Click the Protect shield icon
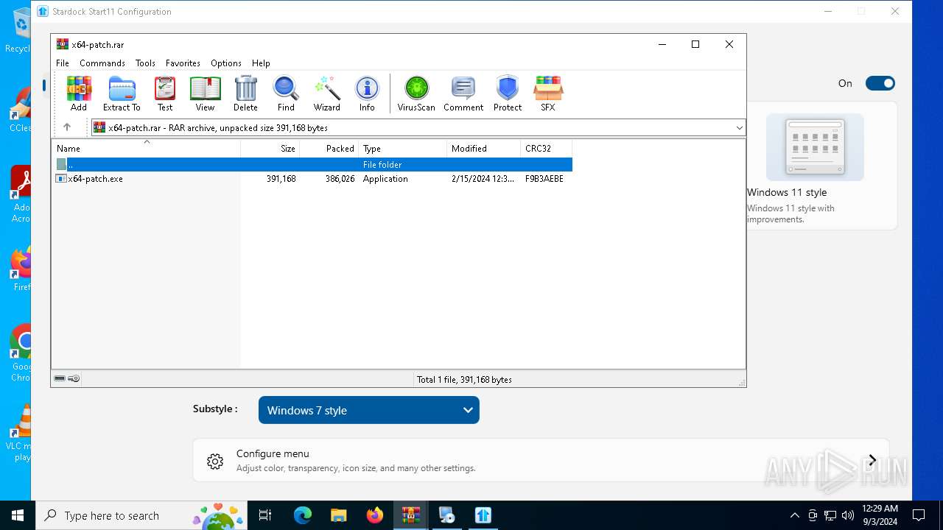The width and height of the screenshot is (943, 530). tap(508, 93)
